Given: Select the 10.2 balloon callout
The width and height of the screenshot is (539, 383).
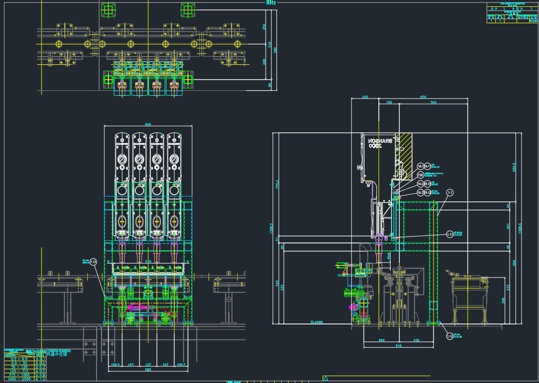Looking at the screenshot, I should 420,184.
